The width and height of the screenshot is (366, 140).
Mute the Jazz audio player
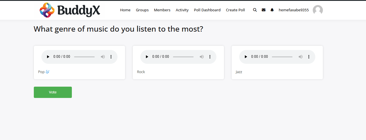(301, 57)
